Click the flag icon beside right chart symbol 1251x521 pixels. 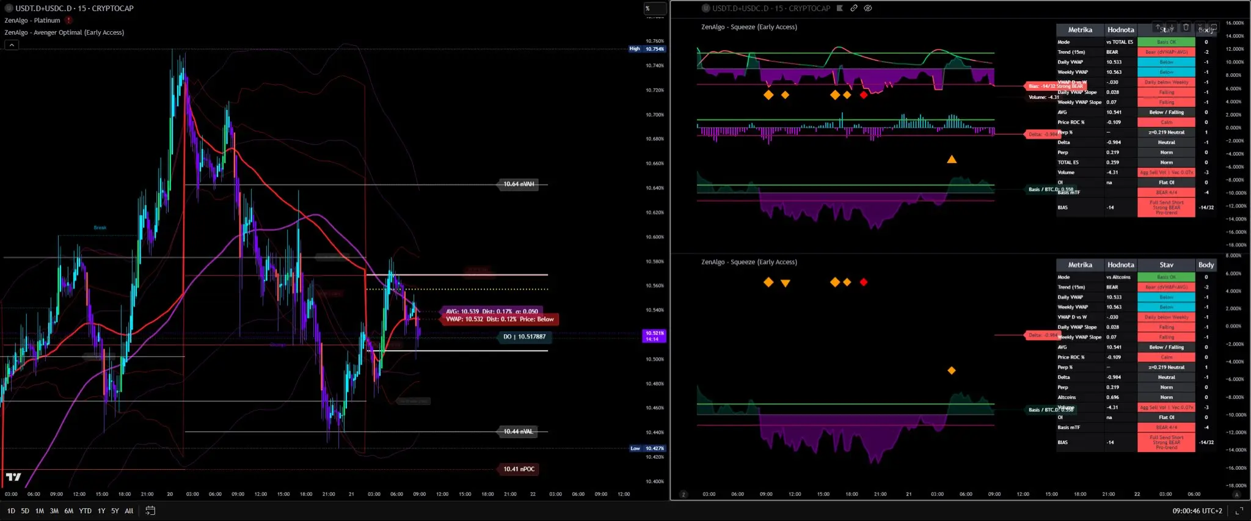[x=840, y=8]
